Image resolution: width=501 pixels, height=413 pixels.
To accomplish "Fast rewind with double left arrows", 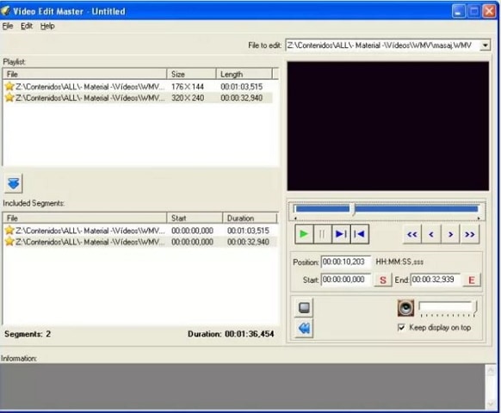I will (412, 234).
